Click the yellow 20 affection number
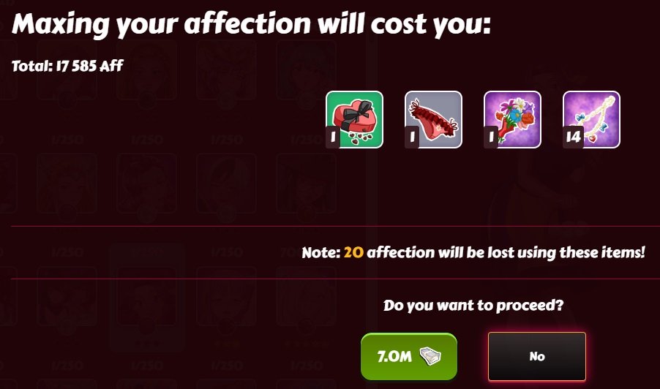Image resolution: width=660 pixels, height=389 pixels. (x=353, y=252)
